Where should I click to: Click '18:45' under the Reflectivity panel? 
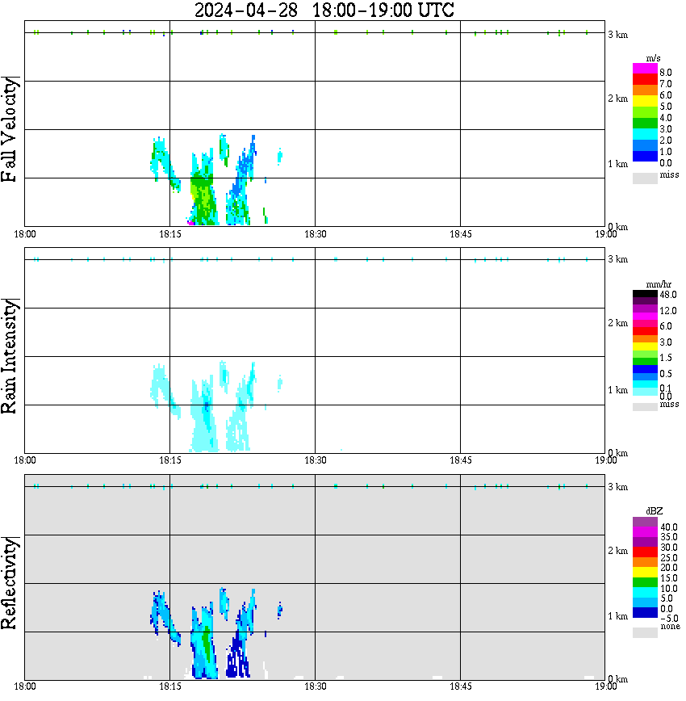pos(460,686)
